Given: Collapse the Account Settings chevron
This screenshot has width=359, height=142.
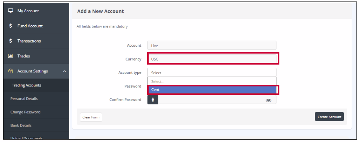Looking at the screenshot, I should coord(64,71).
